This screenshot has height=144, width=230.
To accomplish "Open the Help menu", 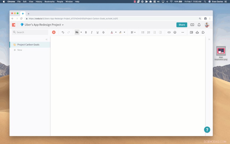I will click(77, 2).
